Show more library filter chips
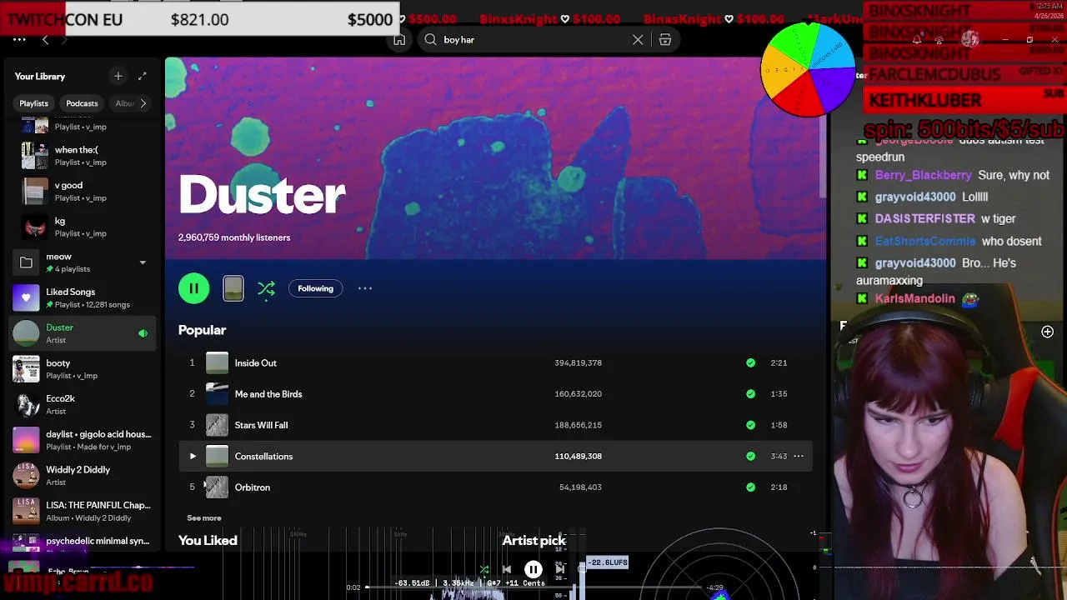 point(143,103)
